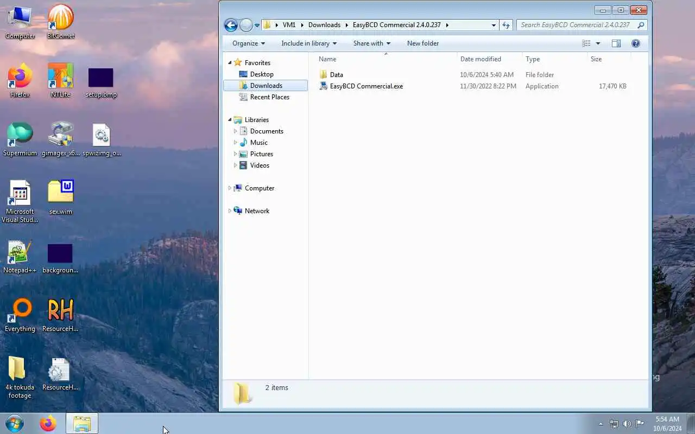The width and height of the screenshot is (695, 434).
Task: Open the Explorer help button
Action: [636, 43]
